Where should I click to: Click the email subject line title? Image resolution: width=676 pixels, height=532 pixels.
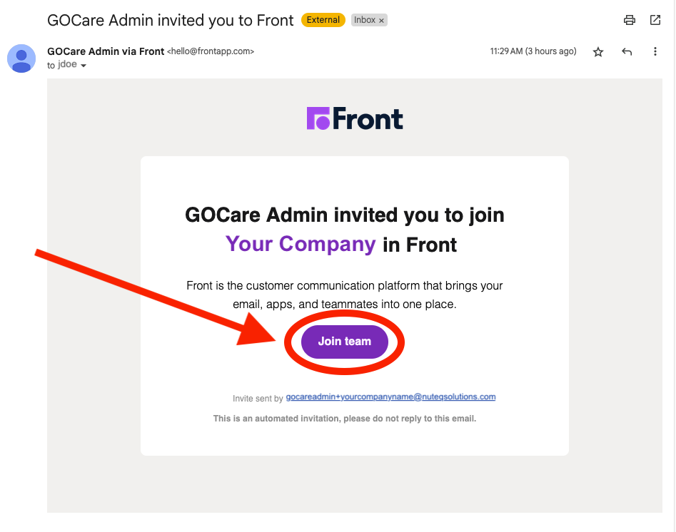(x=171, y=20)
